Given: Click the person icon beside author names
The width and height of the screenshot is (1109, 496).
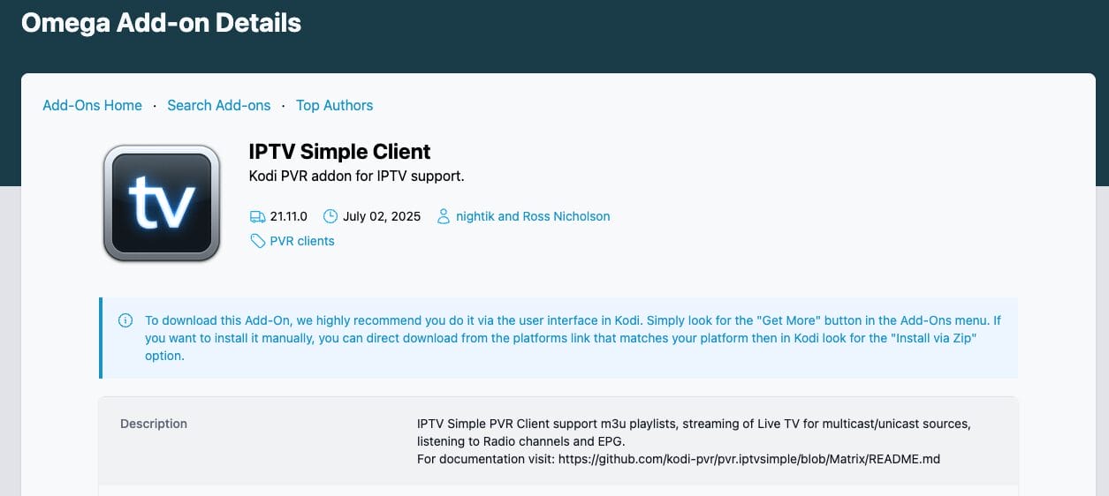Looking at the screenshot, I should click(444, 216).
